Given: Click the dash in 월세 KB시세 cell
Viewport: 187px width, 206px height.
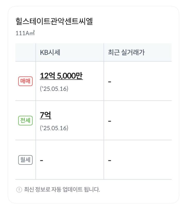Looking at the screenshot, I should (42, 160).
